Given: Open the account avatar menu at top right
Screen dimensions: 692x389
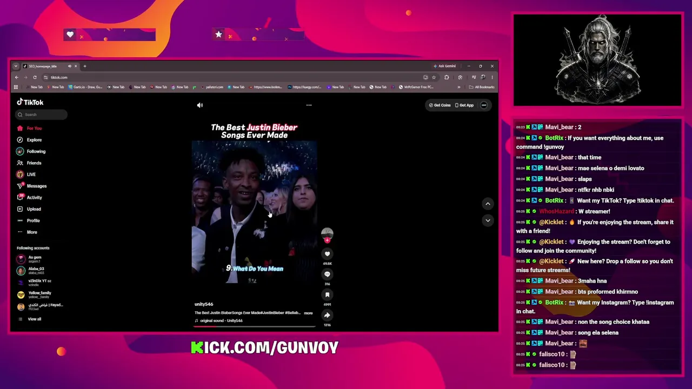Looking at the screenshot, I should click(x=484, y=105).
